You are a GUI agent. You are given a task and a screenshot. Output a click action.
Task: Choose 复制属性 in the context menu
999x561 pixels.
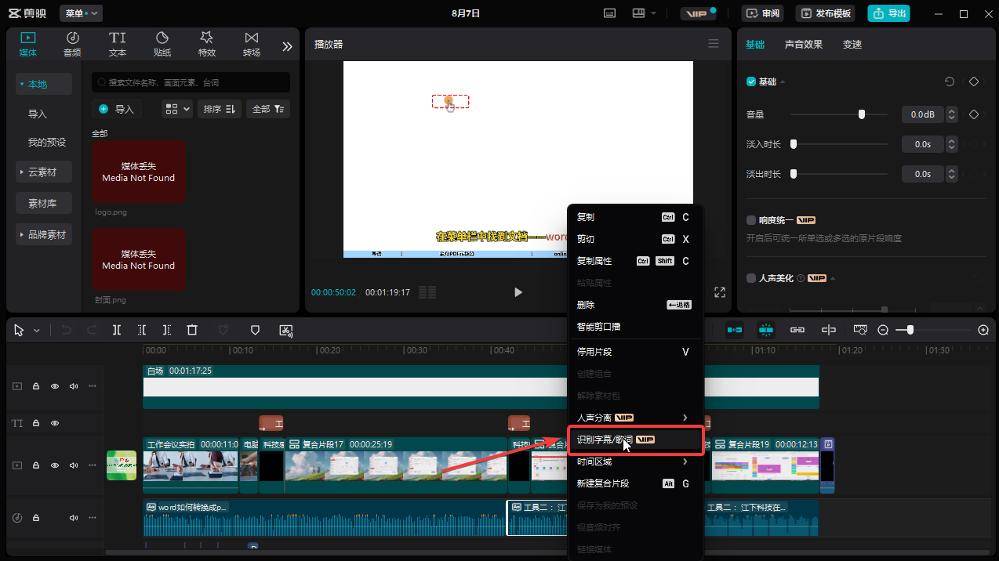[635, 261]
